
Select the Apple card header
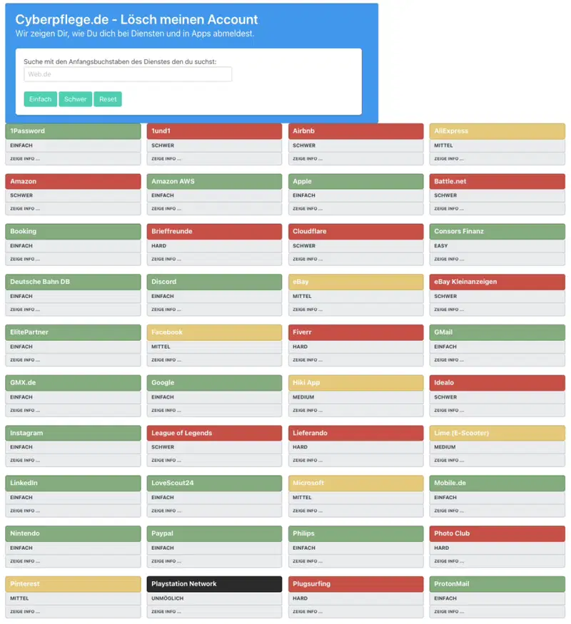pyautogui.click(x=355, y=181)
